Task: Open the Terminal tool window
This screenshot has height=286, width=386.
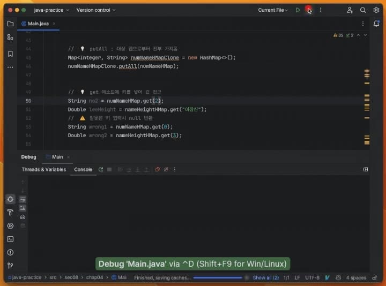Action: tap(10, 239)
